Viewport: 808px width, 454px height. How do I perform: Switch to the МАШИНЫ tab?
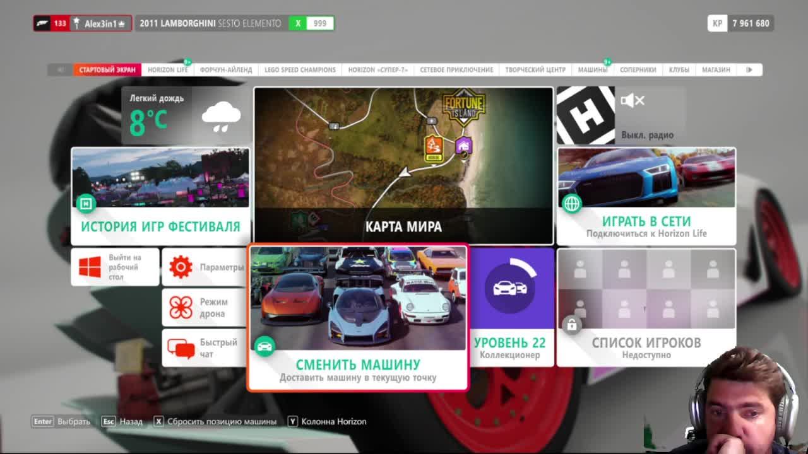593,69
